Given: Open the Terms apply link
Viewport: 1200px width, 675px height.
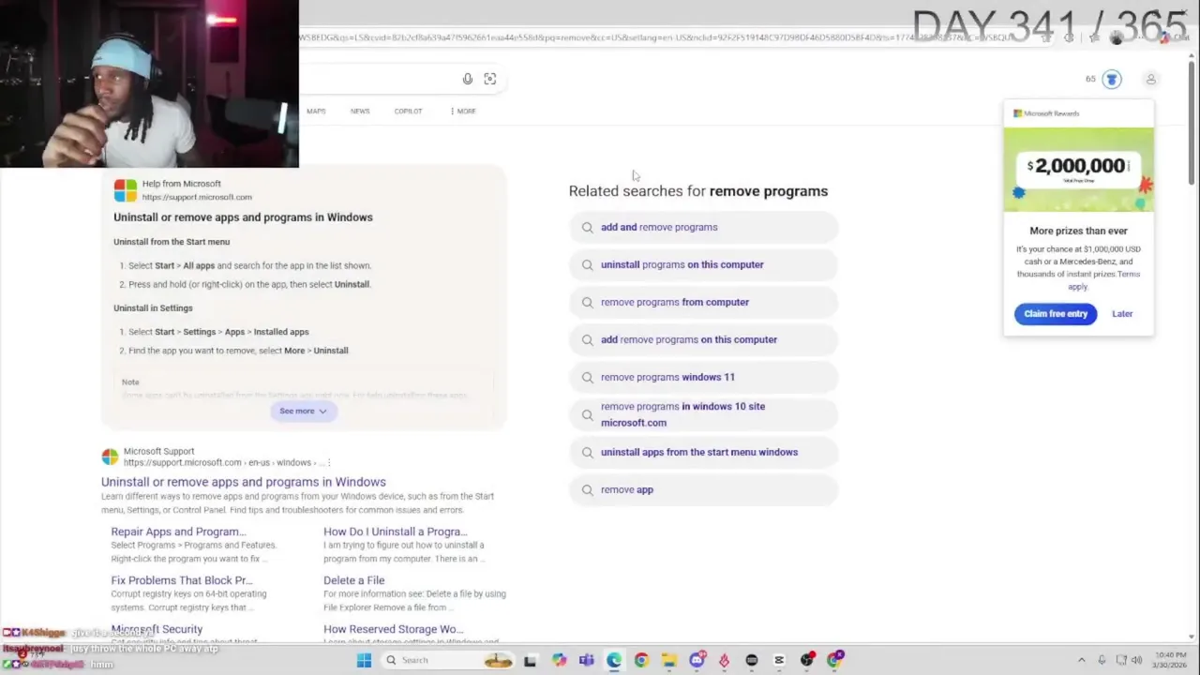Looking at the screenshot, I should click(x=1105, y=280).
